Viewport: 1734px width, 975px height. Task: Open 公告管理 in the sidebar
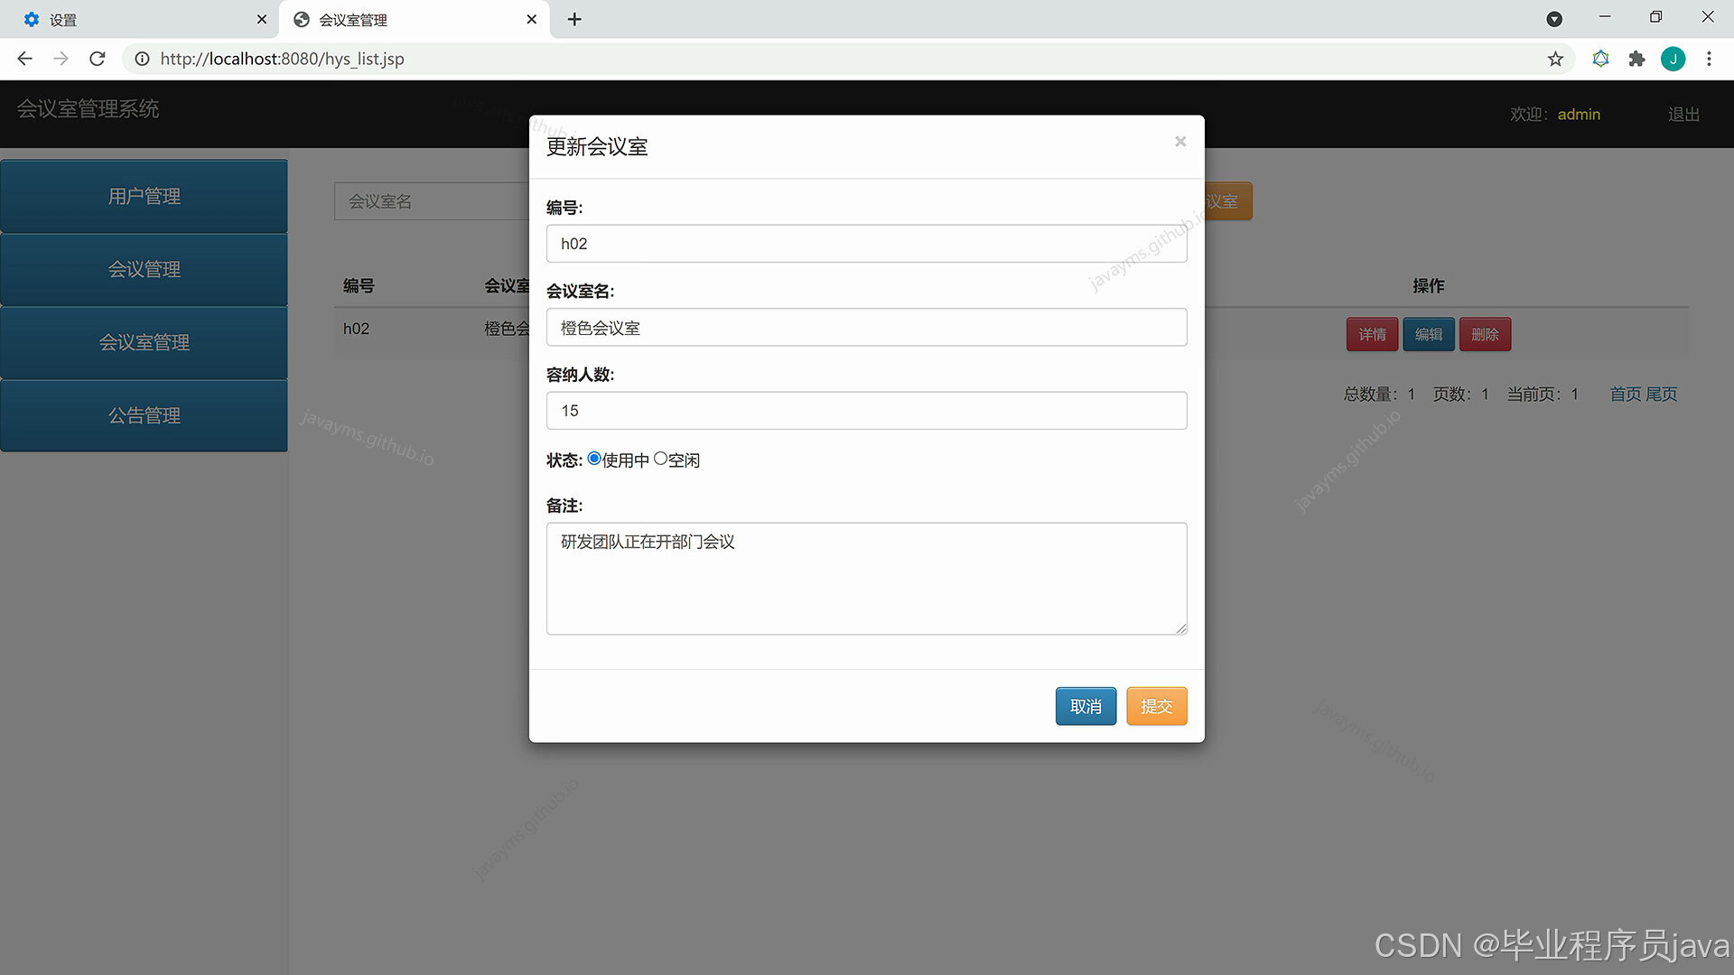pos(144,415)
